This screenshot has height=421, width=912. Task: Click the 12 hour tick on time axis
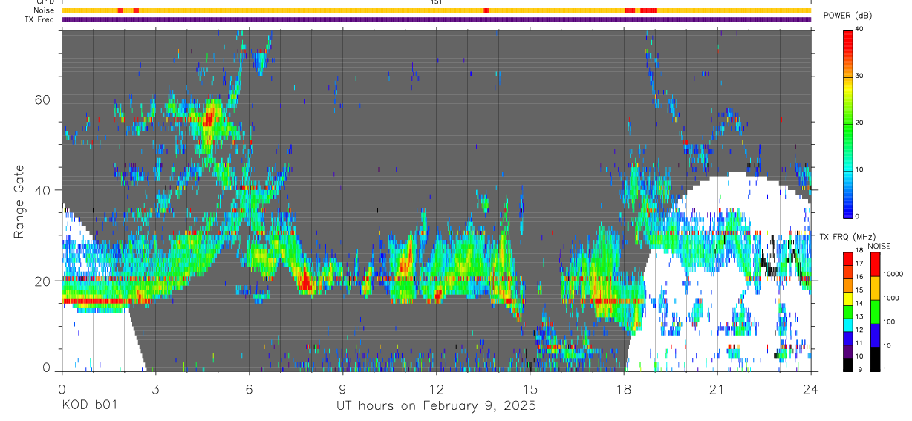click(436, 388)
